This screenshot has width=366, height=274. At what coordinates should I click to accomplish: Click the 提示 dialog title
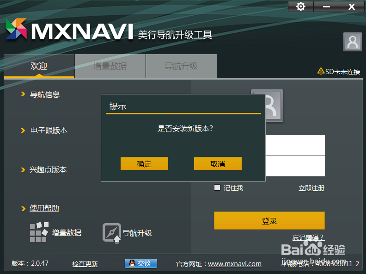click(118, 106)
